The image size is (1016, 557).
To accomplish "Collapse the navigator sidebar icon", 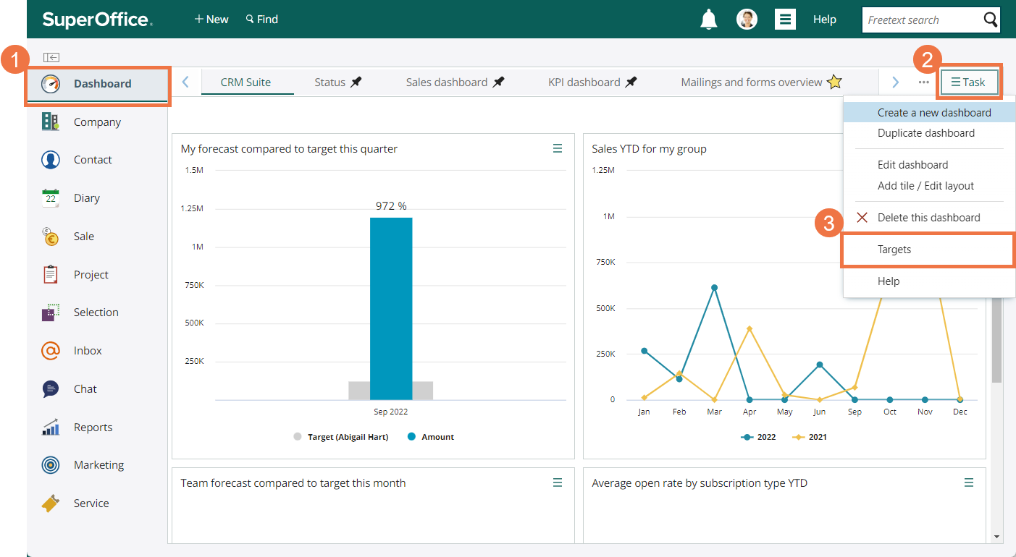I will (51, 57).
